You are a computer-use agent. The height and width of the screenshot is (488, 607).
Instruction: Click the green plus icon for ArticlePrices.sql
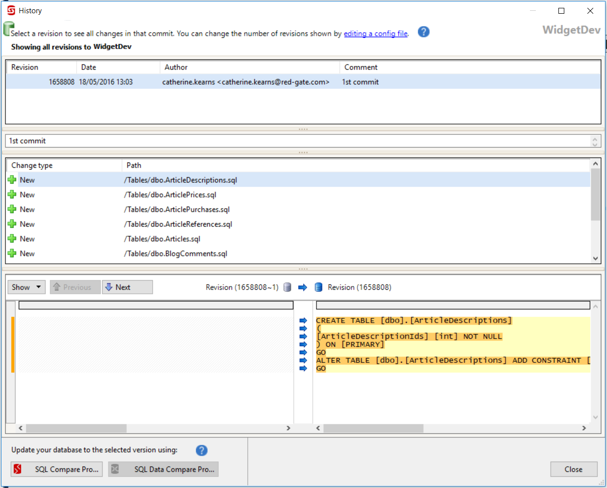point(12,195)
